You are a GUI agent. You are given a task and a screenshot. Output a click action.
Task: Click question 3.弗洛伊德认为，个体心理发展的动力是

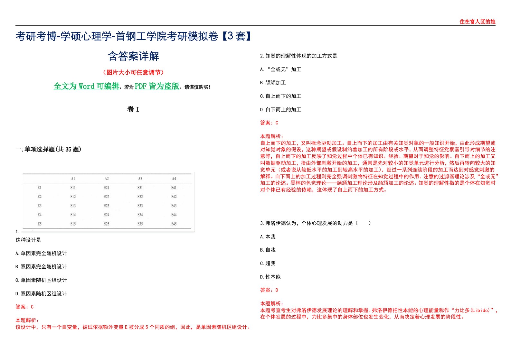[316, 223]
